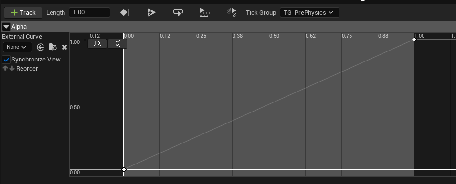Viewport: 456px width, 184px height.
Task: Click the 0.38 time ruler label
Action: [238, 36]
